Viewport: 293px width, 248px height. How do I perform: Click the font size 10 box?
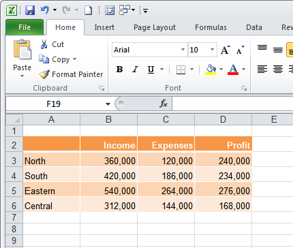(x=198, y=50)
